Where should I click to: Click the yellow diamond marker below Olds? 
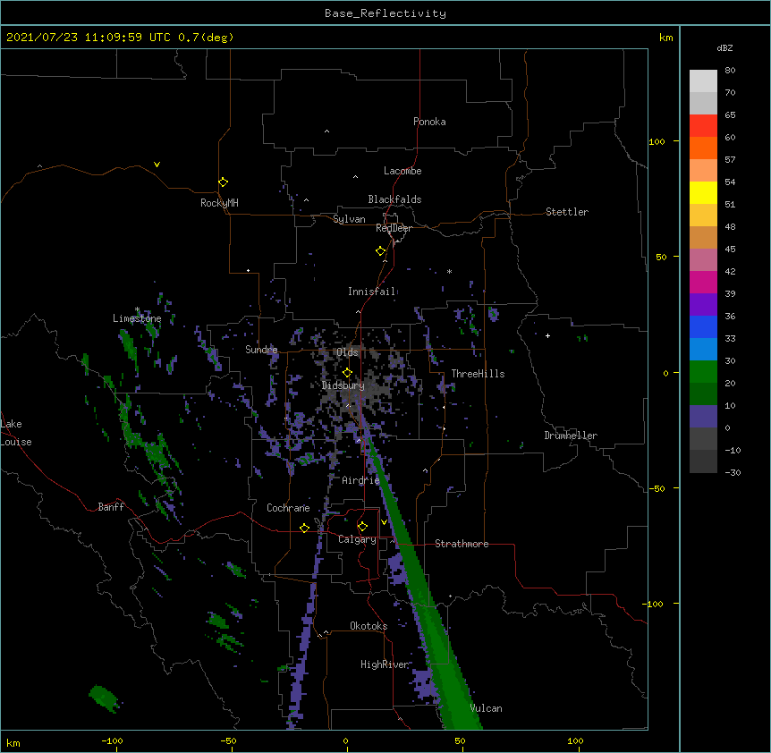(x=347, y=373)
